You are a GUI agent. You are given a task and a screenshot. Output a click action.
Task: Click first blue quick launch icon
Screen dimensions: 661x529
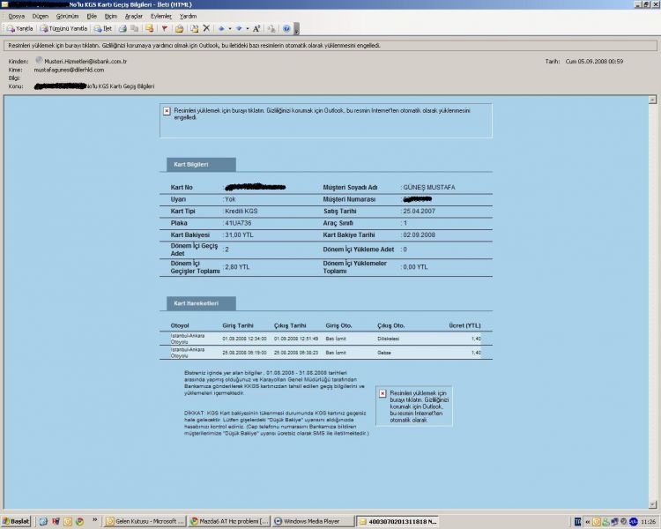pyautogui.click(x=43, y=522)
